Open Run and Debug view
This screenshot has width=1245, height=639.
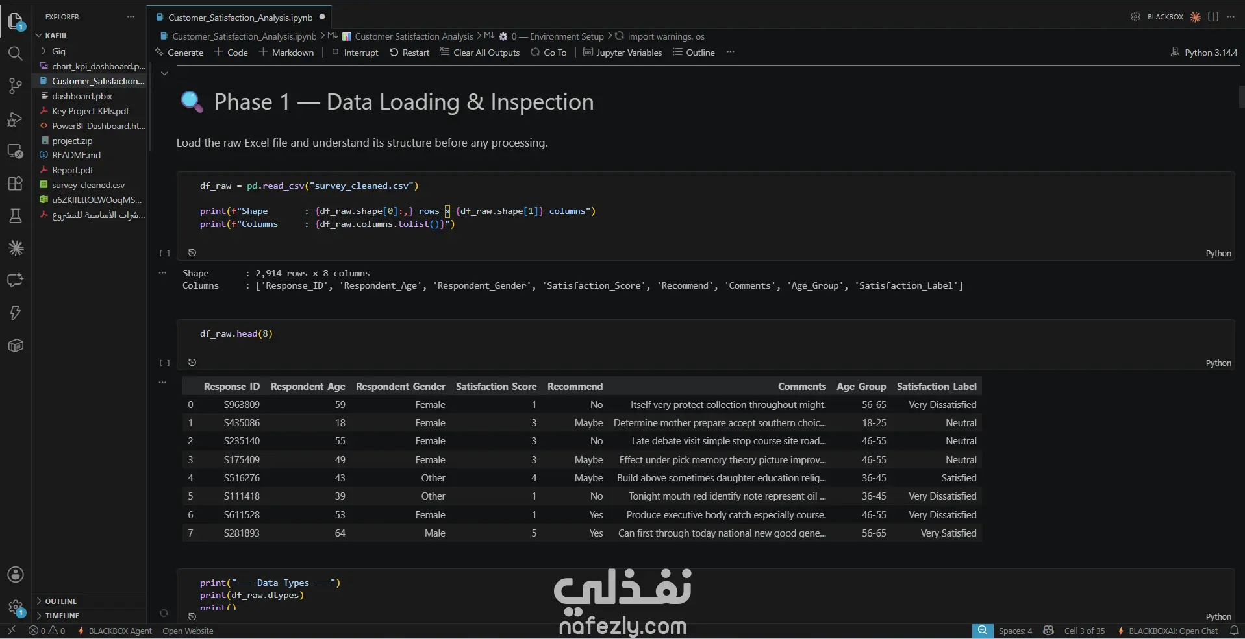click(x=16, y=119)
